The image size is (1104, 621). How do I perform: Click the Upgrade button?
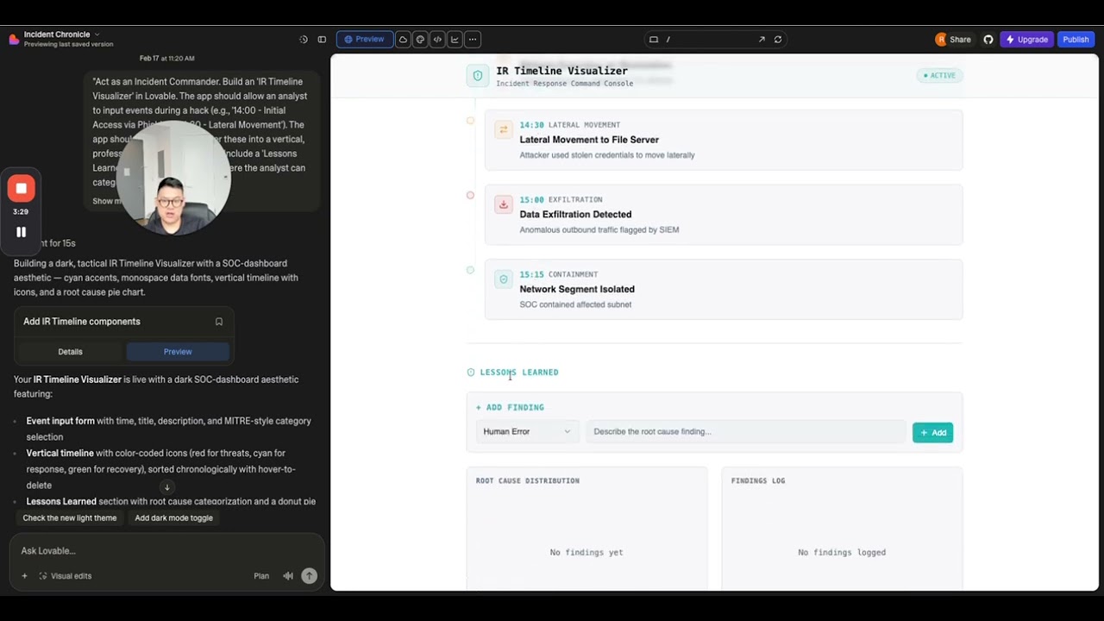point(1026,40)
